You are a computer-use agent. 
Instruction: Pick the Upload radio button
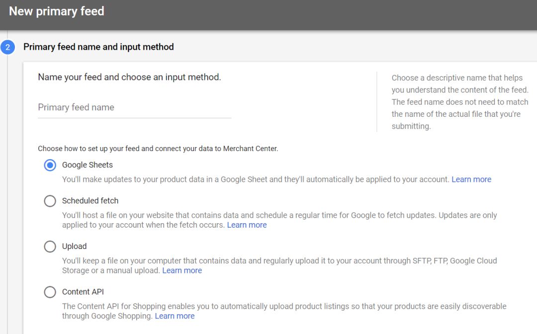click(50, 247)
